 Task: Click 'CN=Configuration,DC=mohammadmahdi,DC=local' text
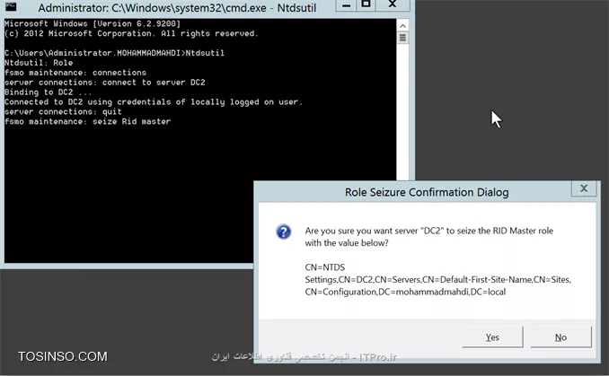coord(405,292)
